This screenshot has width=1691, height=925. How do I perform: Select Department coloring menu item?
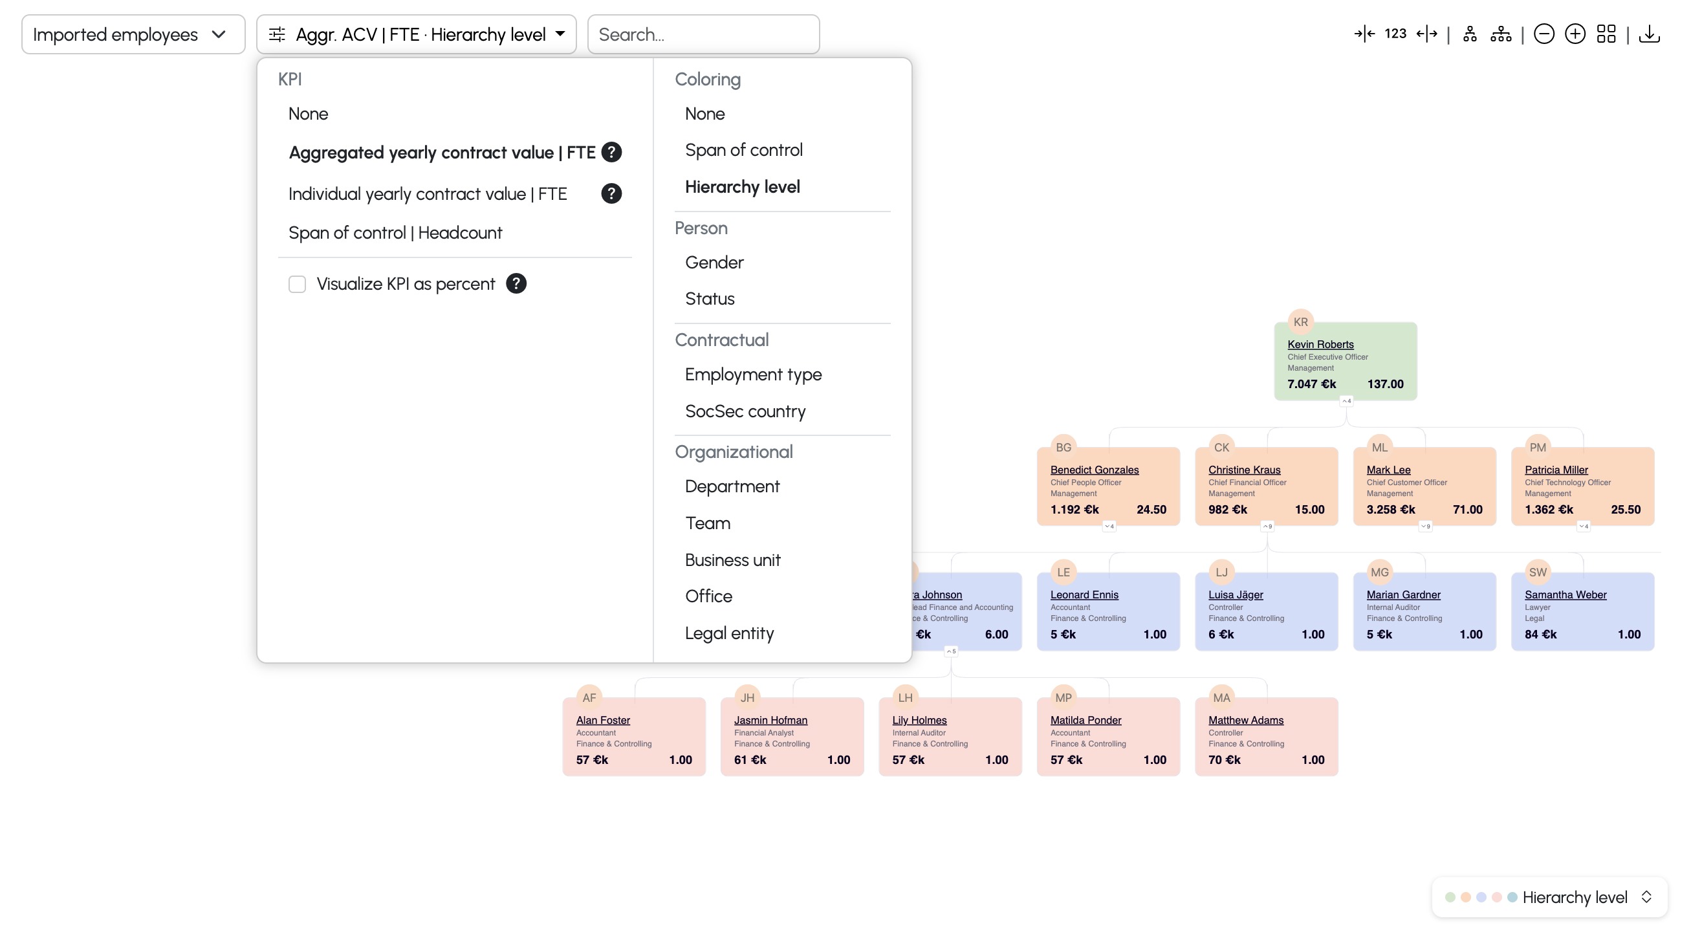pos(732,486)
